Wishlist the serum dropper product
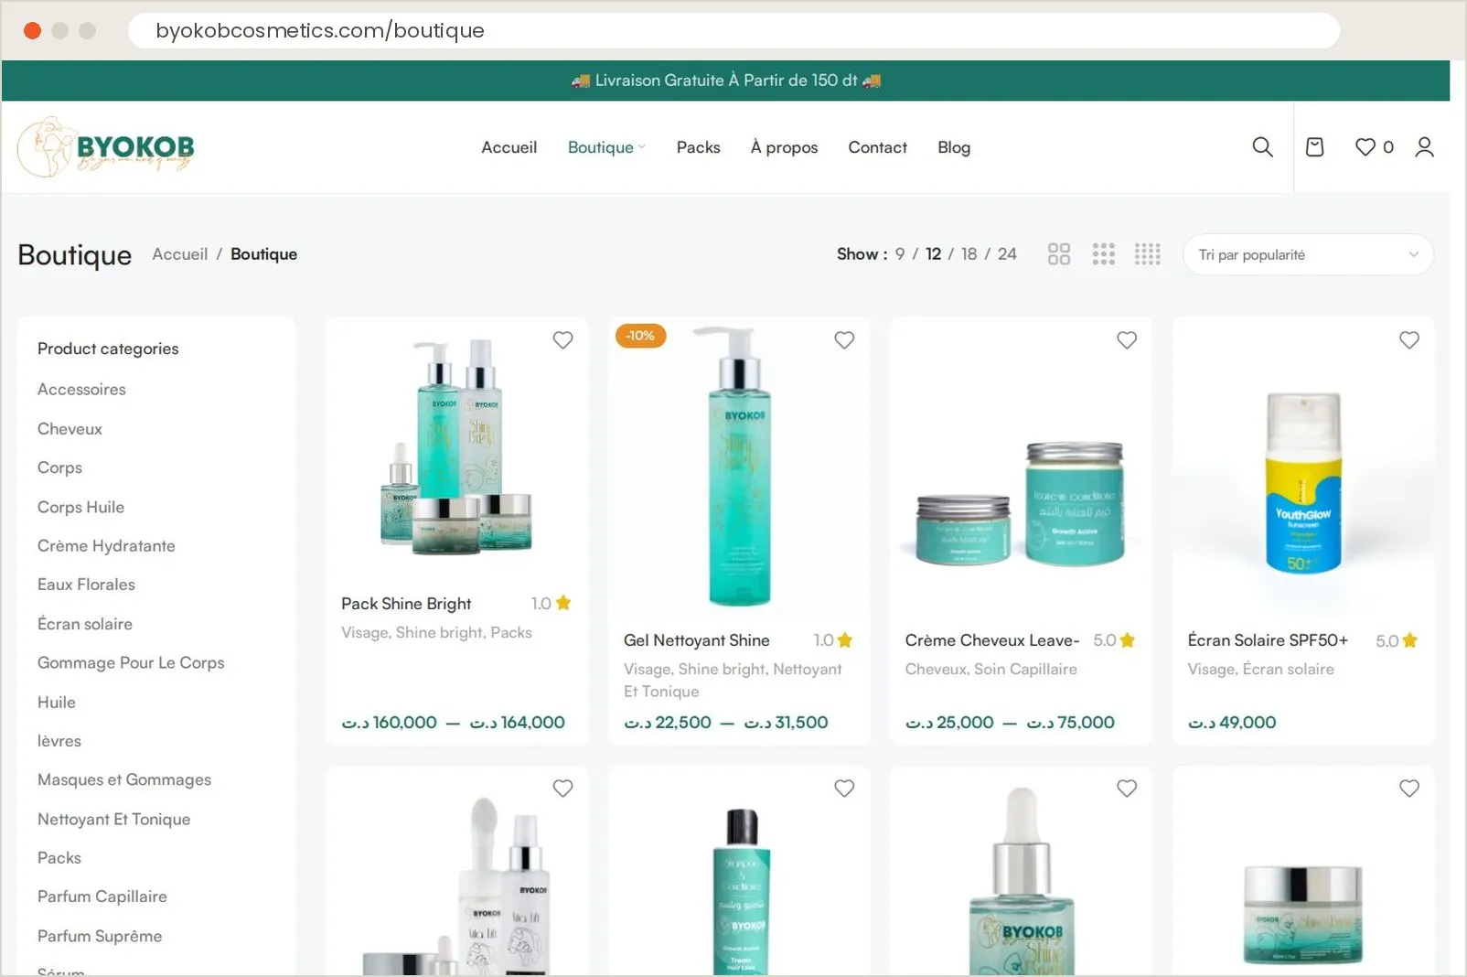Image resolution: width=1467 pixels, height=977 pixels. (1127, 789)
